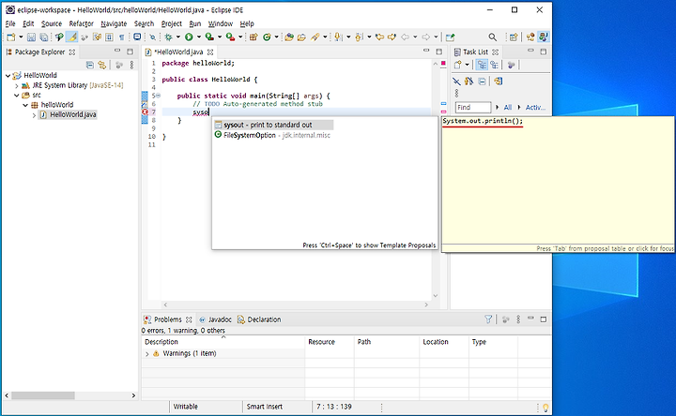This screenshot has width=676, height=416.
Task: Click the Run External Tools toolbox icon
Action: click(231, 37)
